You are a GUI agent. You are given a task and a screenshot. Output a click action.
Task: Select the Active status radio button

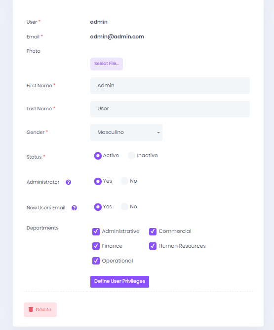[98, 156]
